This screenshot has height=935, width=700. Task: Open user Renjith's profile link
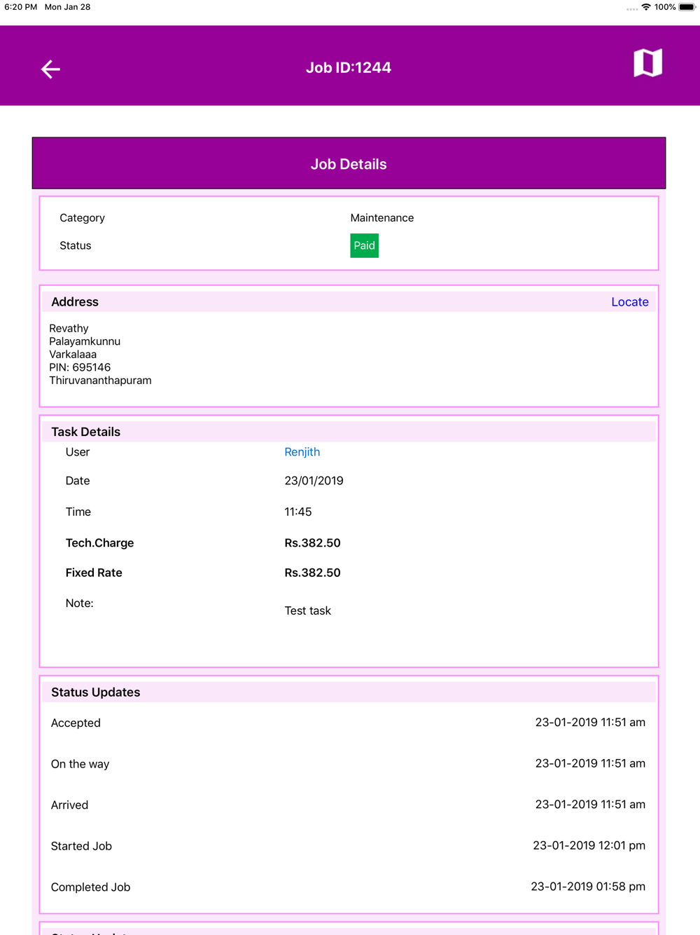click(x=302, y=452)
